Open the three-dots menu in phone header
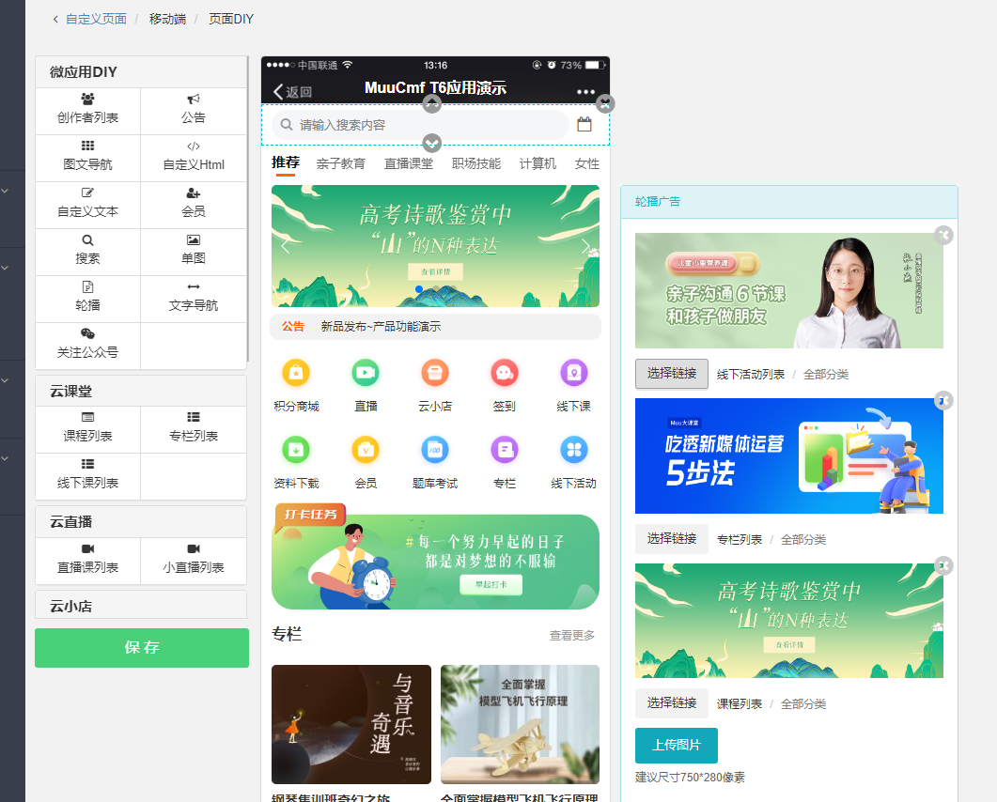Screen dimensions: 997x802 [585, 91]
